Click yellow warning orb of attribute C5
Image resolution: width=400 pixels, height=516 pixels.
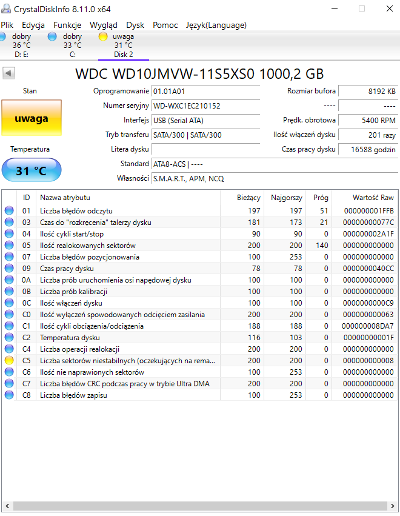[x=9, y=360]
